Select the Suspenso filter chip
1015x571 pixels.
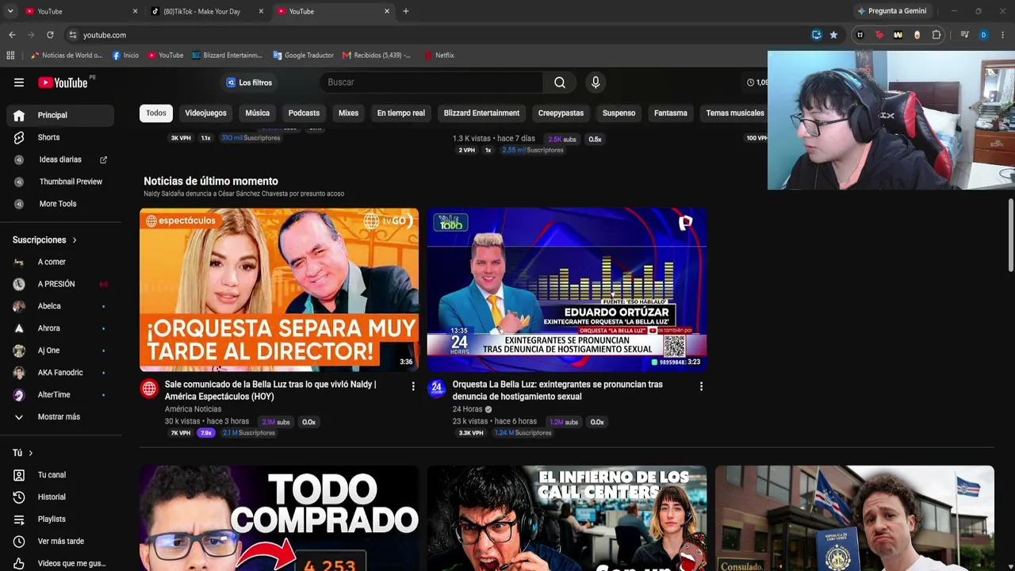[x=619, y=113]
